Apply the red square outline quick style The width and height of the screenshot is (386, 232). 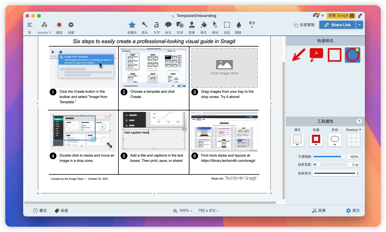(x=334, y=55)
